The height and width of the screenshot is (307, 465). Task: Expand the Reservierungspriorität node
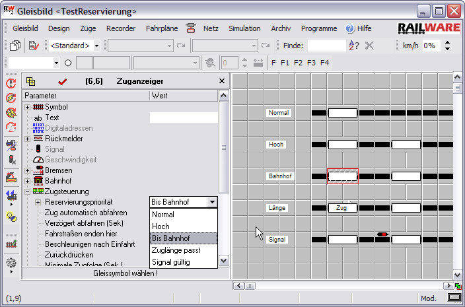(38, 203)
